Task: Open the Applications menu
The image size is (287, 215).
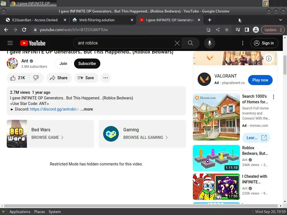Action: coord(20,212)
